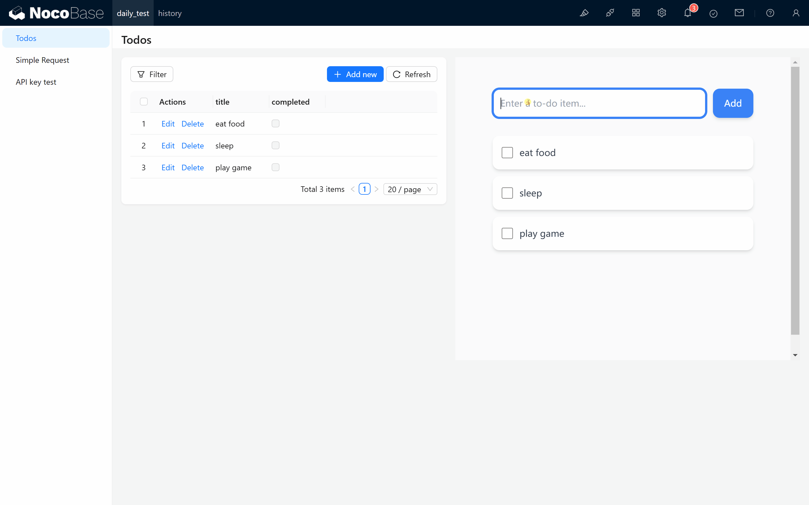Screen dimensions: 809x505
Task: Open notifications bell with badge
Action: (x=688, y=13)
